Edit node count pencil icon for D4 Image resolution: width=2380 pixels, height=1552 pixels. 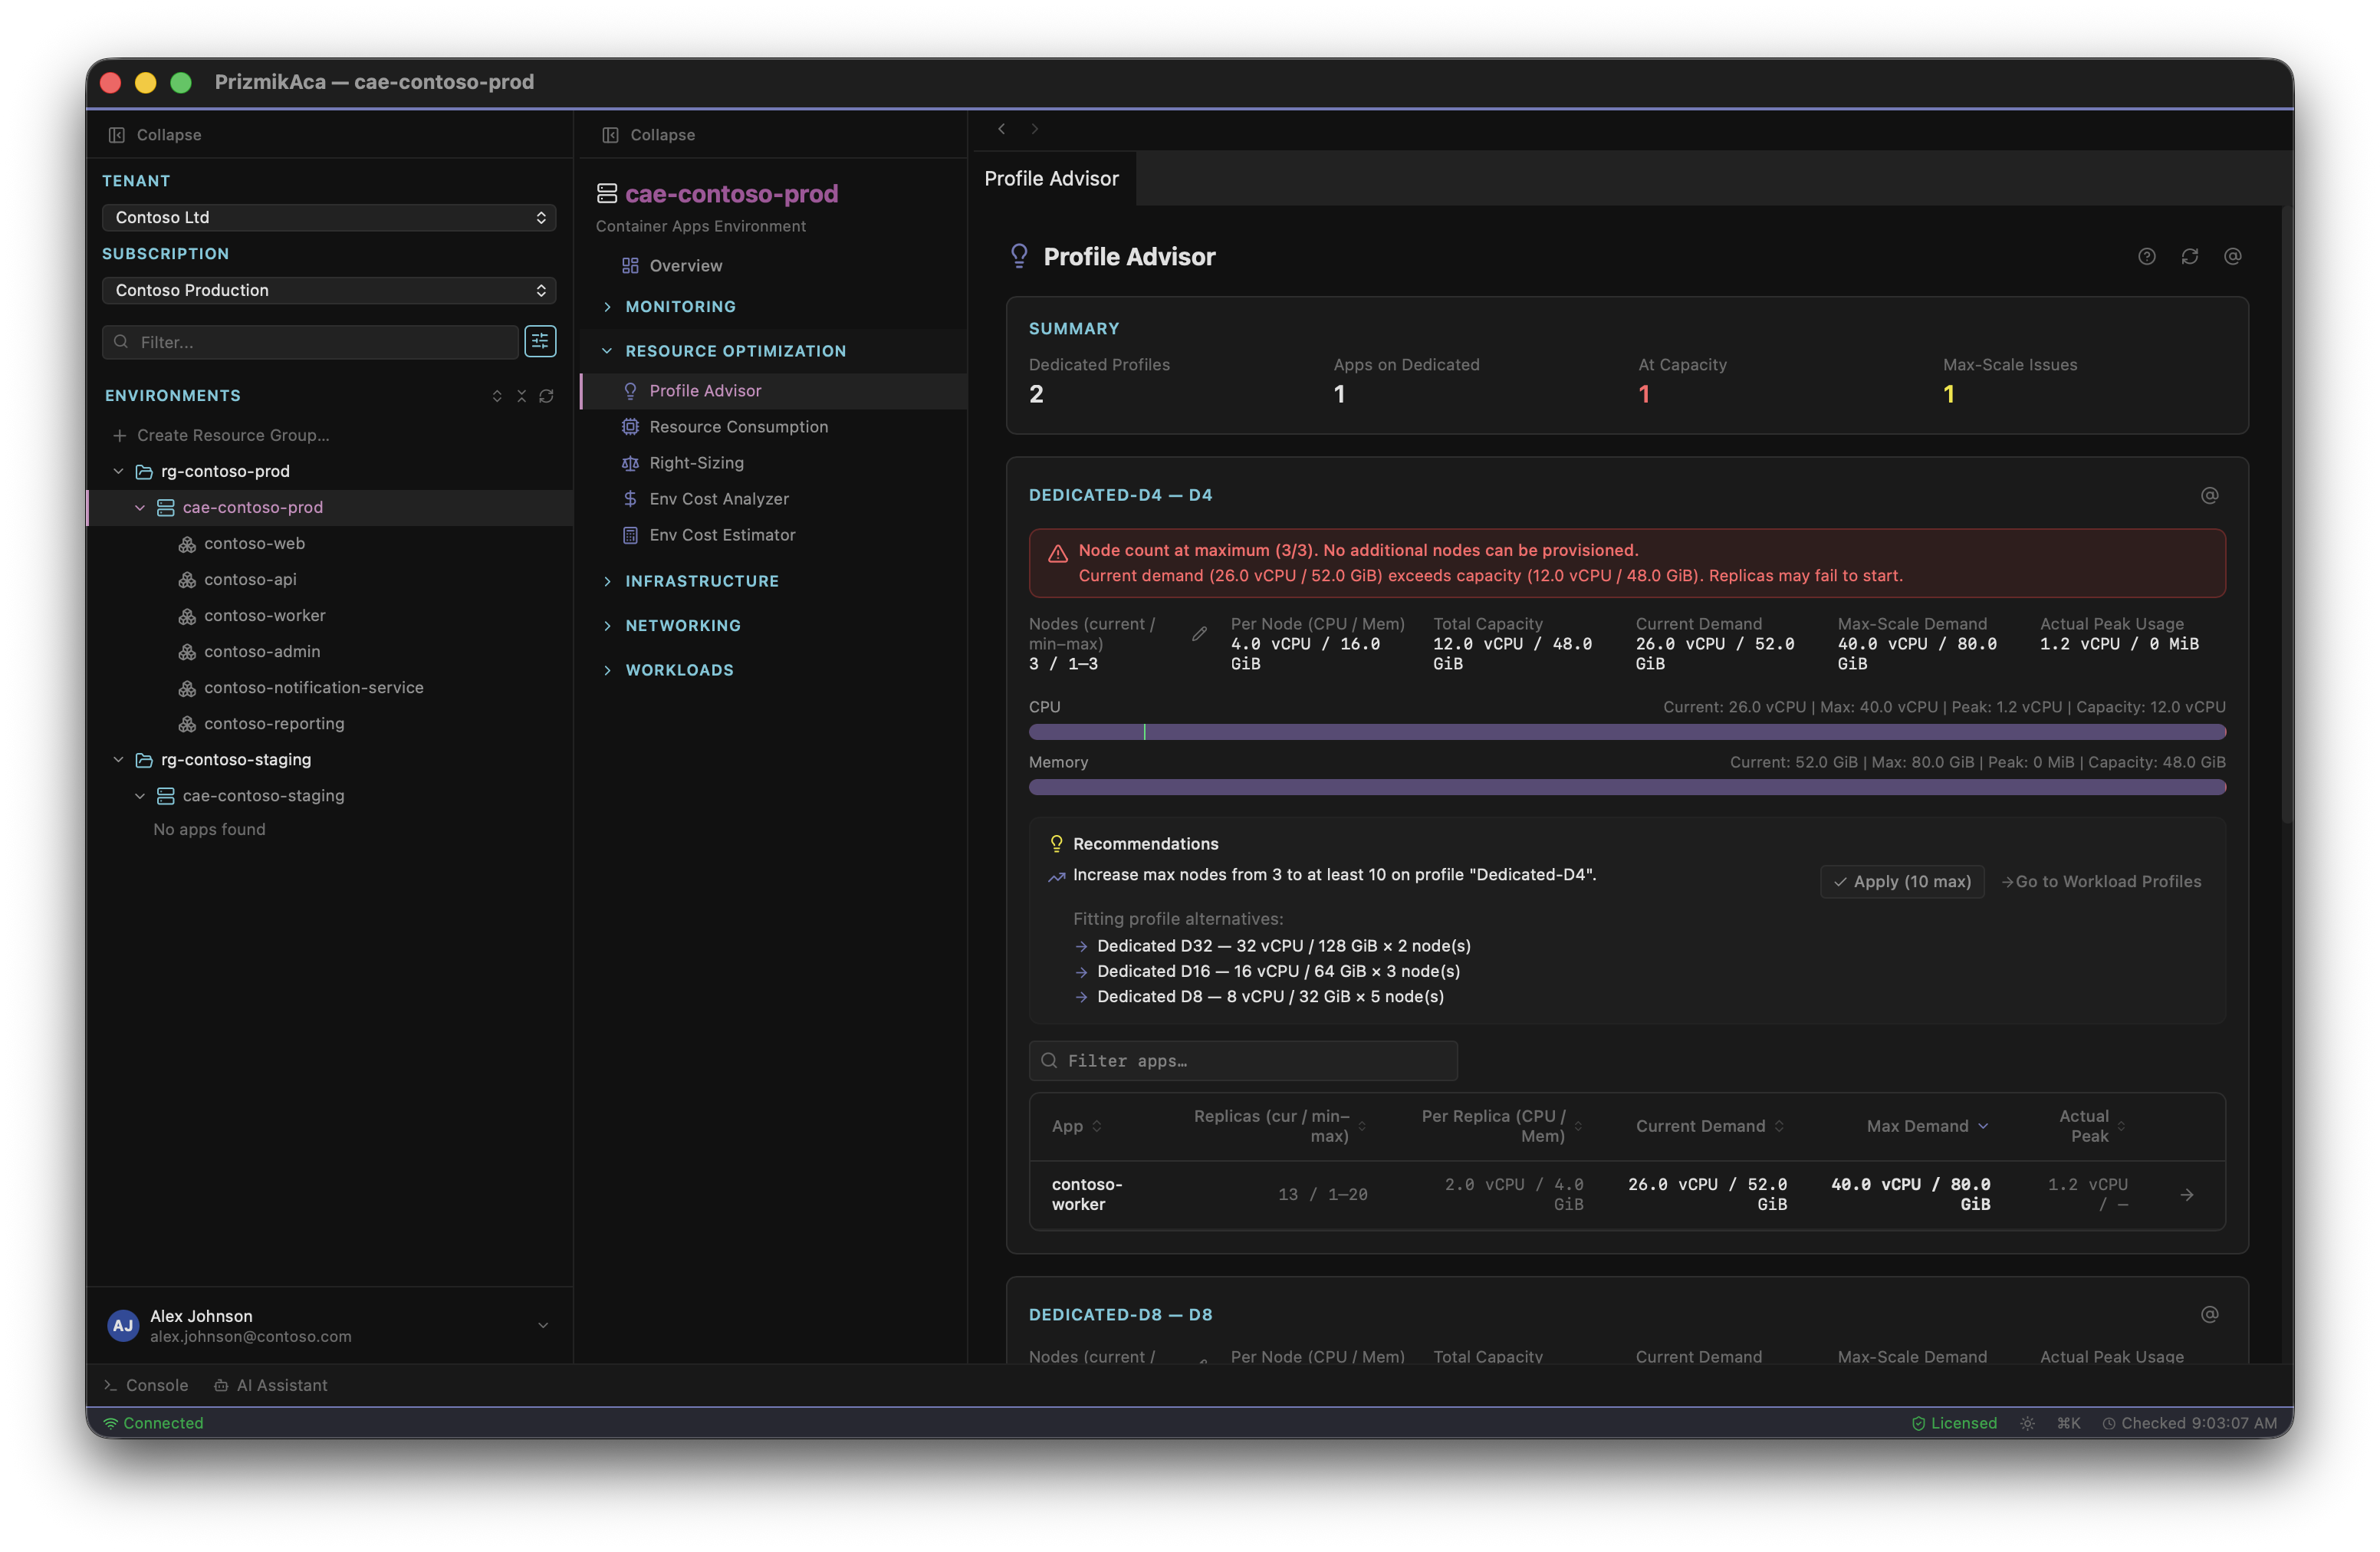(x=1199, y=634)
